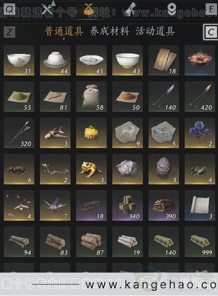Choose the rolled white paper scroll item

[x=200, y=205]
